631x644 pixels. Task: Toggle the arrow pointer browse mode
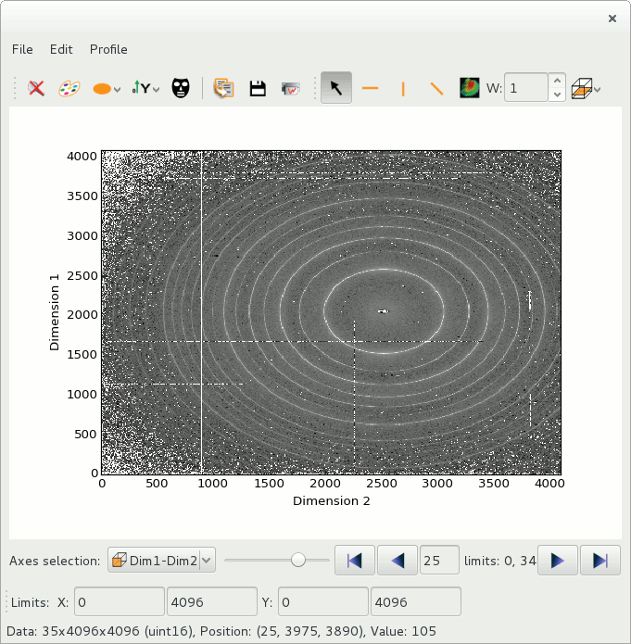pyautogui.click(x=336, y=88)
